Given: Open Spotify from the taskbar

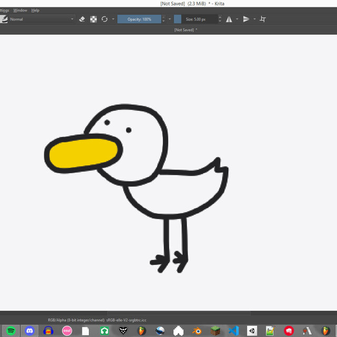Looking at the screenshot, I should [x=11, y=331].
